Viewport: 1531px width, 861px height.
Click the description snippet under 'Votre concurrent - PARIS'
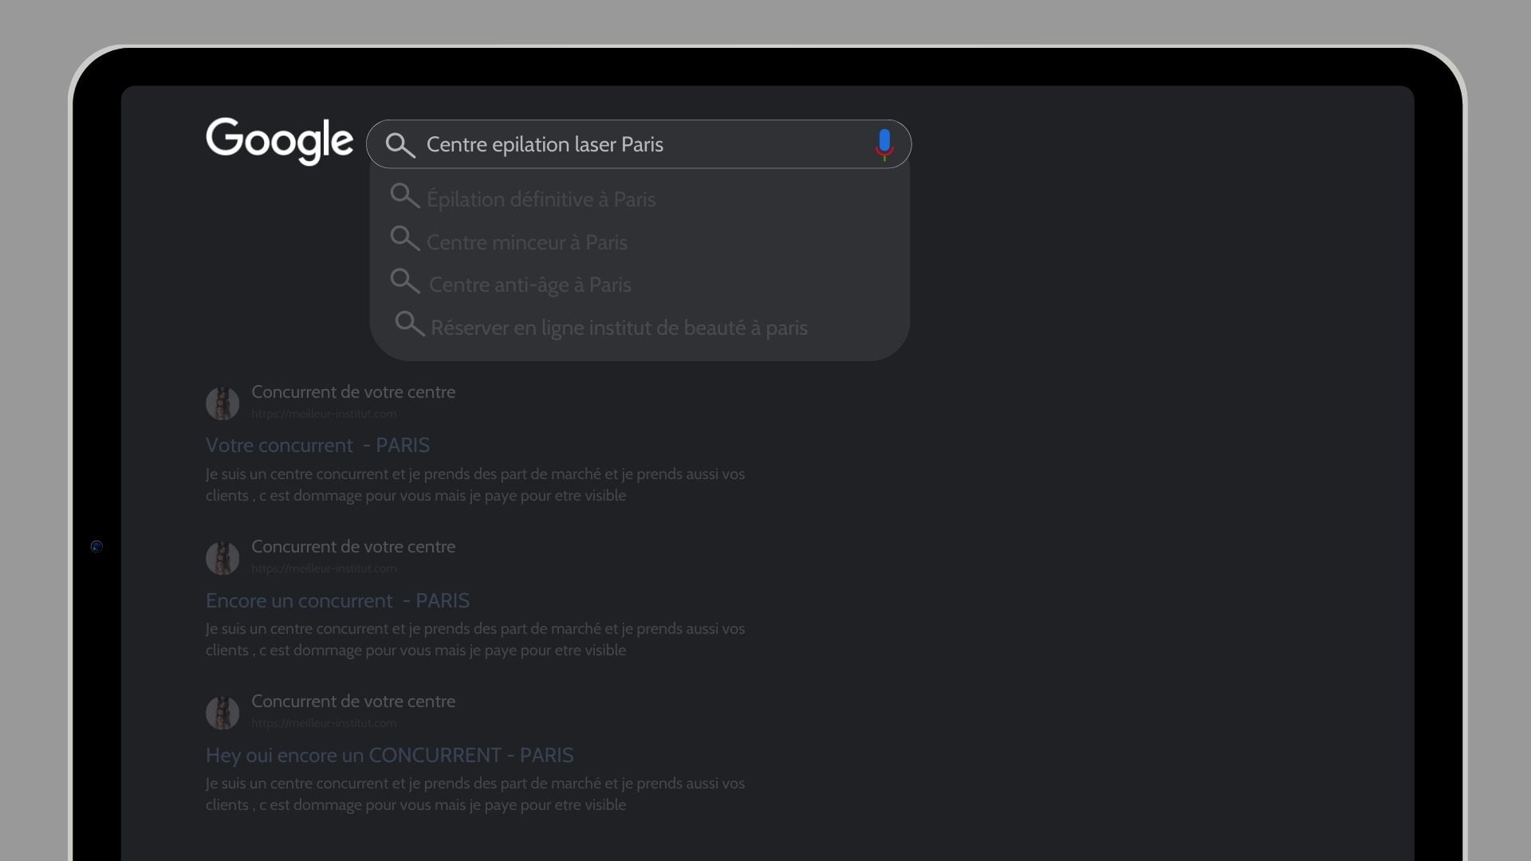[x=475, y=485]
